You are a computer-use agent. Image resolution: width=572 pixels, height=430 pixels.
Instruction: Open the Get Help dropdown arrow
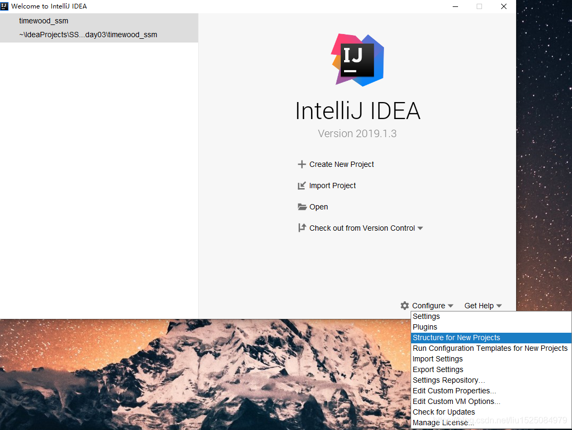tap(499, 306)
